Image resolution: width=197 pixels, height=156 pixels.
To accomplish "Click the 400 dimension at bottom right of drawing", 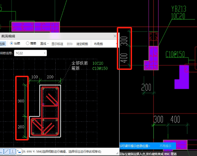I will 175,119.
